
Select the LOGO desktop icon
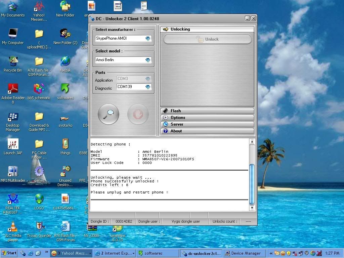coord(39,202)
